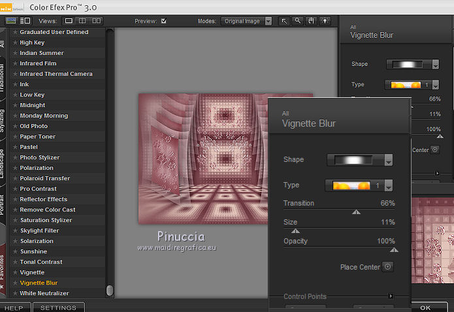
Task: Expand the Control Points section
Action: 391,296
